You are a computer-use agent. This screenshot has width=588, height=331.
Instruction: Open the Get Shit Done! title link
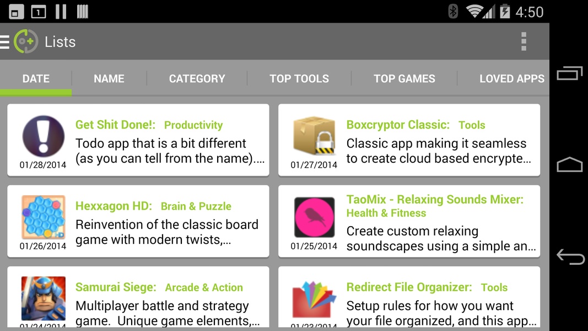point(115,125)
